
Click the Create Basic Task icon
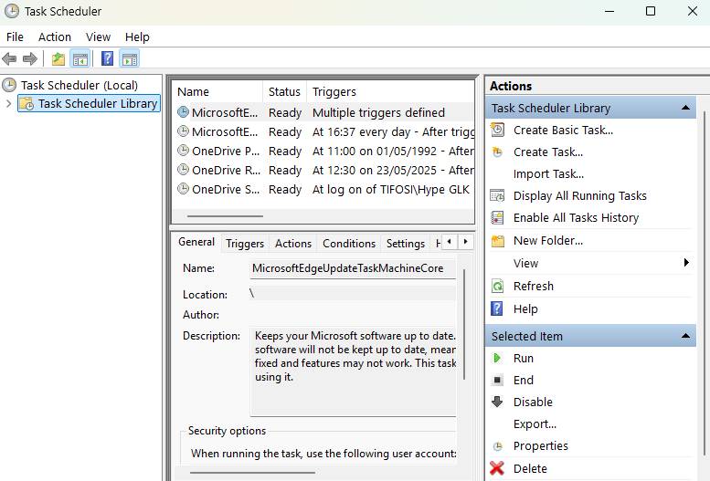pyautogui.click(x=497, y=130)
